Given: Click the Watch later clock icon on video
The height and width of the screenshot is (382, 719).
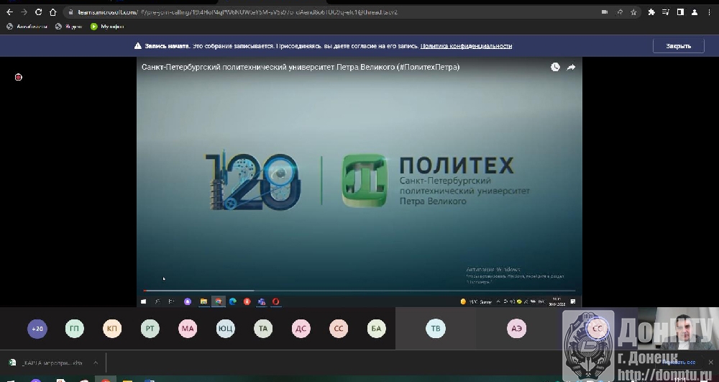Looking at the screenshot, I should [555, 67].
